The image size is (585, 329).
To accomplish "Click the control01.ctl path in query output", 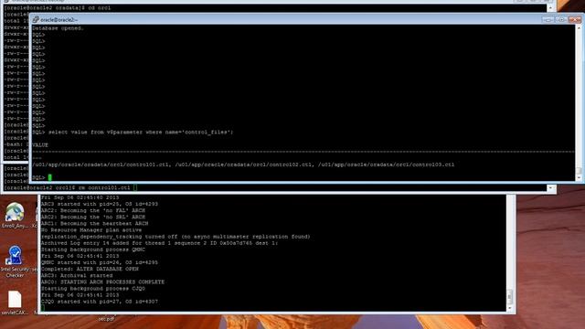I will pyautogui.click(x=101, y=164).
